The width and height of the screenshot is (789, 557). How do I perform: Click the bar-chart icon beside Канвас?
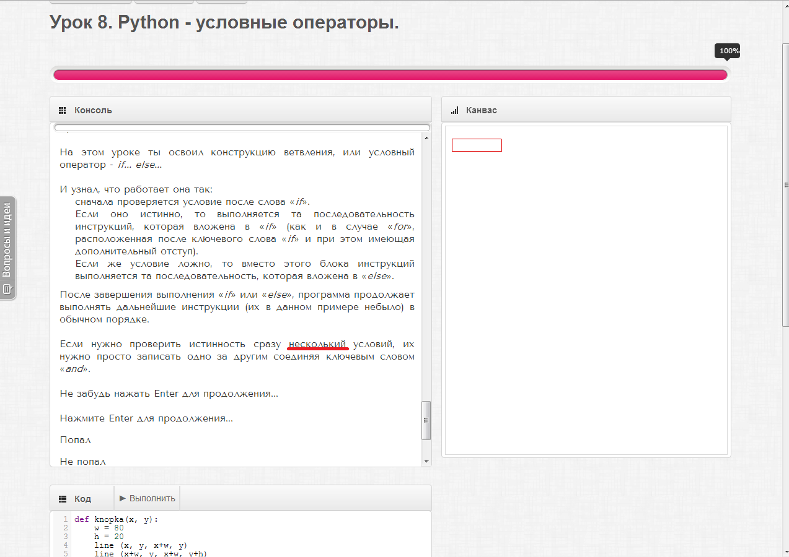[454, 110]
